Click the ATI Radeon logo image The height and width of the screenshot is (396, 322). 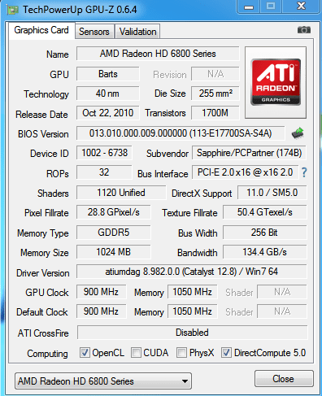[x=276, y=82]
